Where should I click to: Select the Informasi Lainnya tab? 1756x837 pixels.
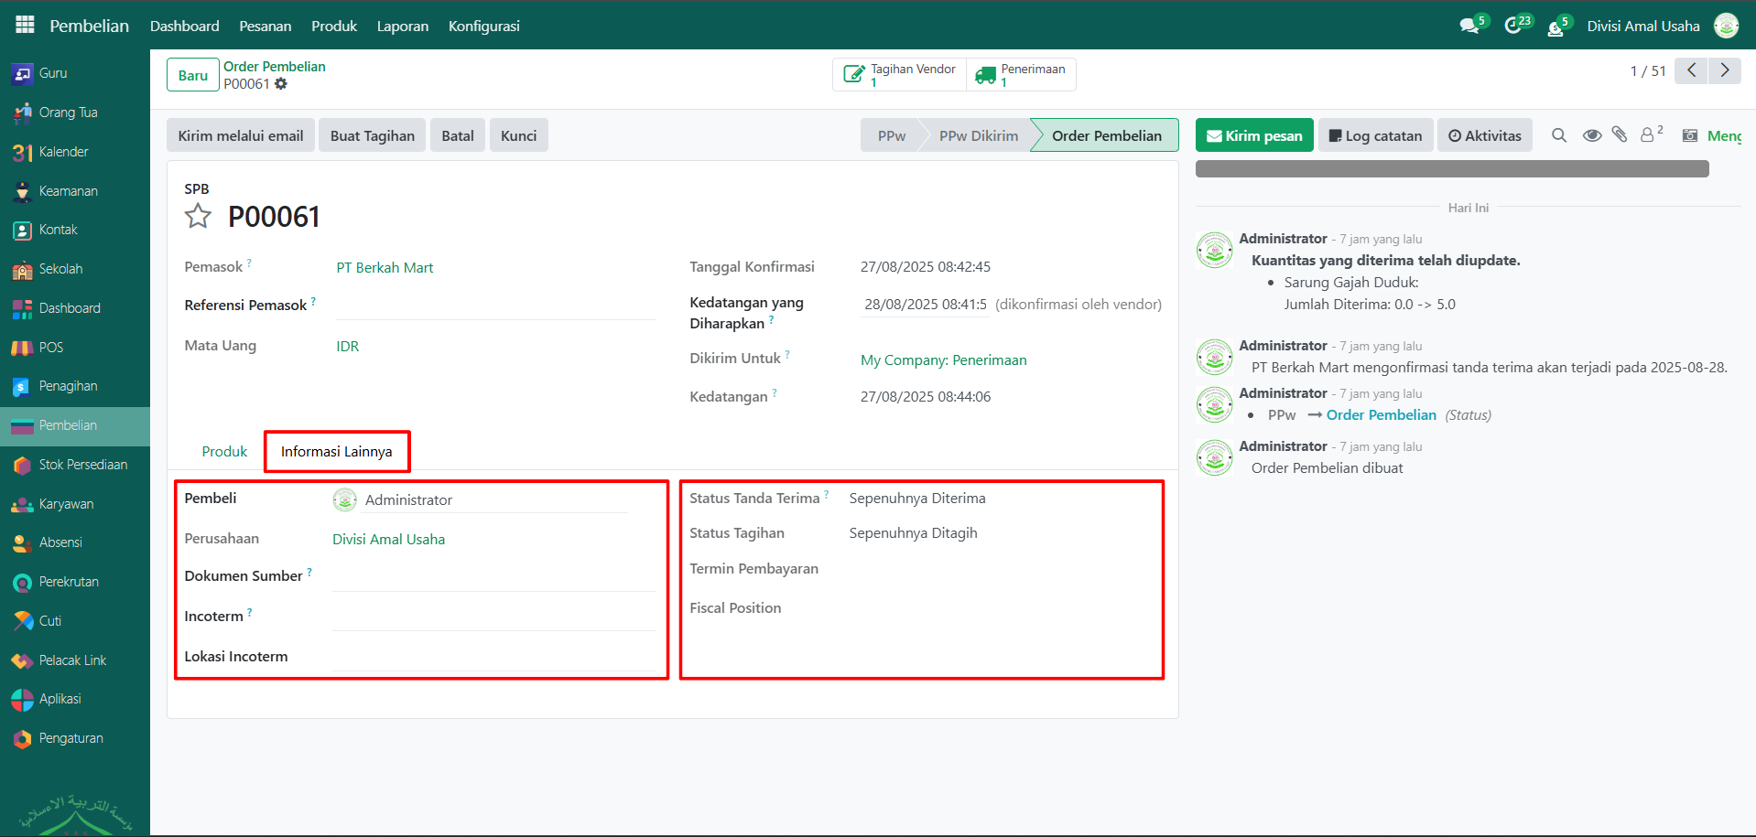336,452
